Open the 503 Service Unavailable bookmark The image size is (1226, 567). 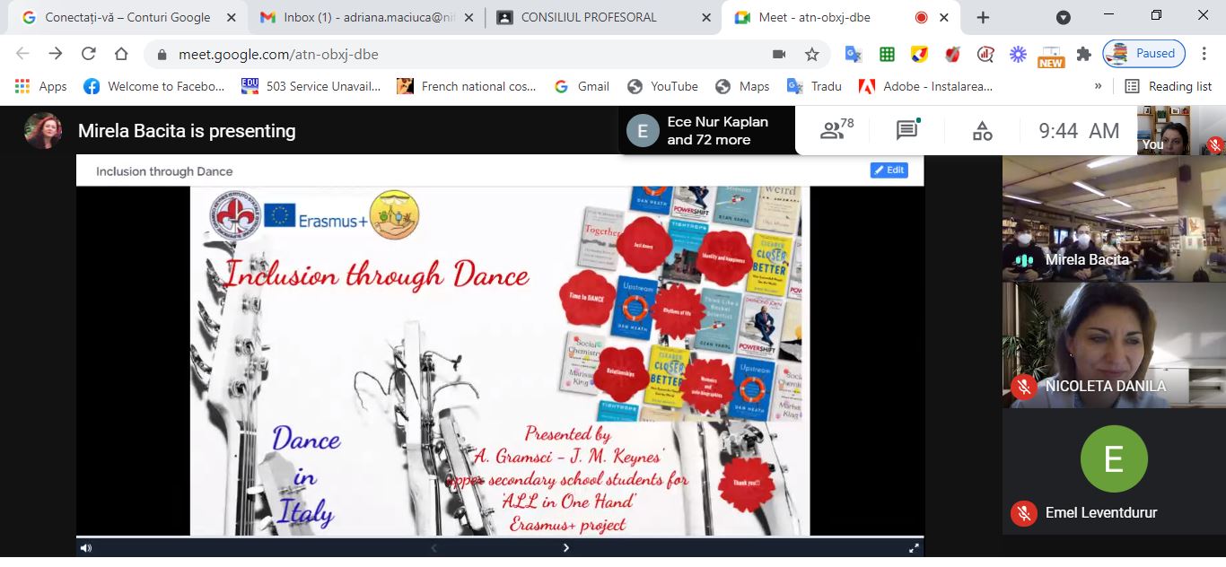pos(311,86)
